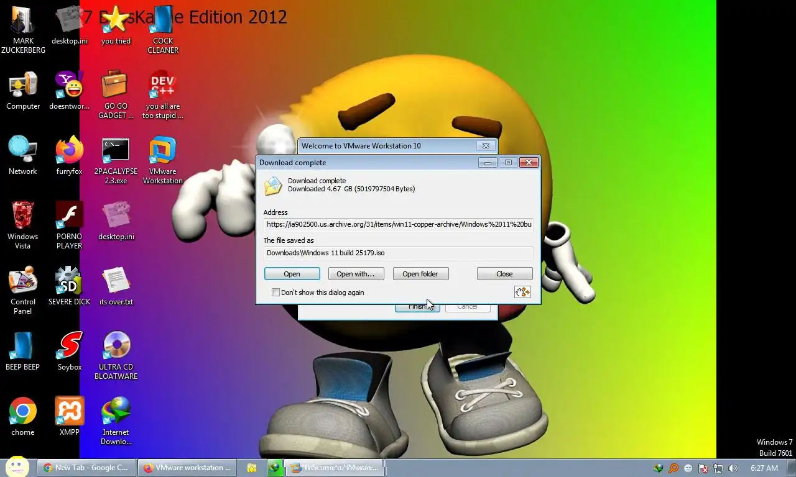796x477 pixels.
Task: Launch the XMPP desktop shortcut
Action: coord(70,417)
